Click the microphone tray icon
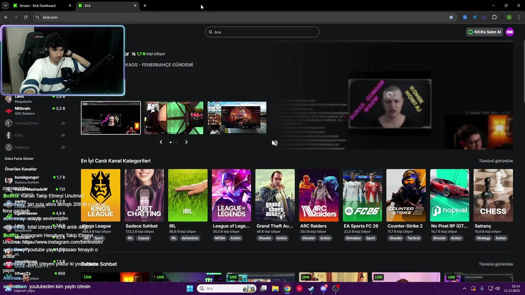Screen dimensions: 525x295 click(482, 288)
